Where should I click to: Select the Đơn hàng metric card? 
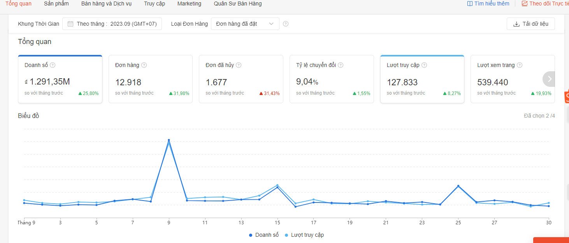click(x=150, y=79)
